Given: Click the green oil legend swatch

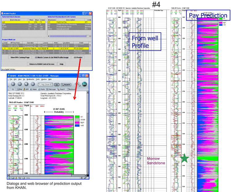Looking at the screenshot, I should pyautogui.click(x=77, y=117).
